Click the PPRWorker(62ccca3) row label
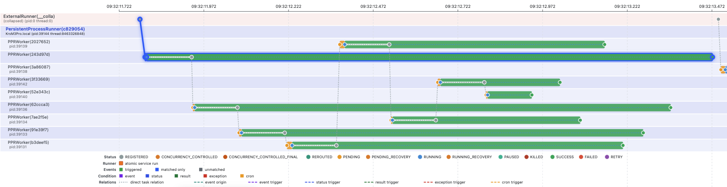The width and height of the screenshot is (727, 187). (x=28, y=105)
